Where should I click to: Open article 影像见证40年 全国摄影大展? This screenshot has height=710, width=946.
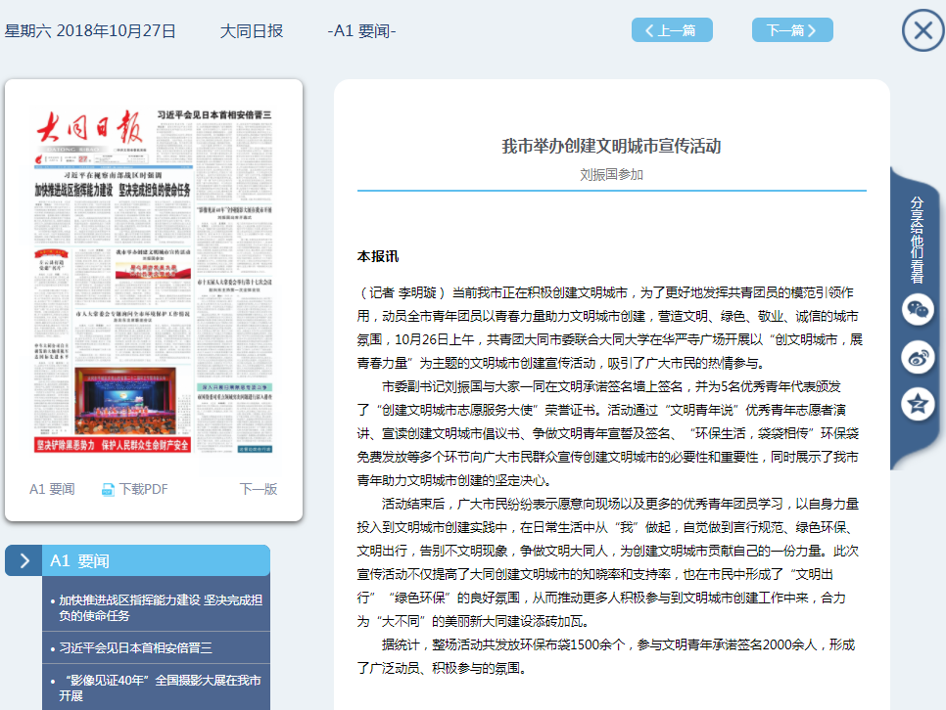(x=160, y=688)
